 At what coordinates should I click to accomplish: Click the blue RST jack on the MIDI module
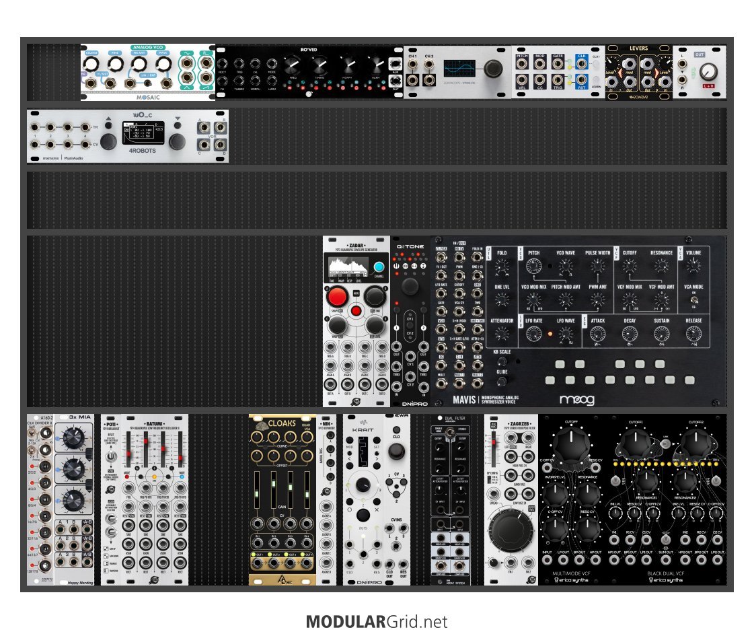coord(582,80)
